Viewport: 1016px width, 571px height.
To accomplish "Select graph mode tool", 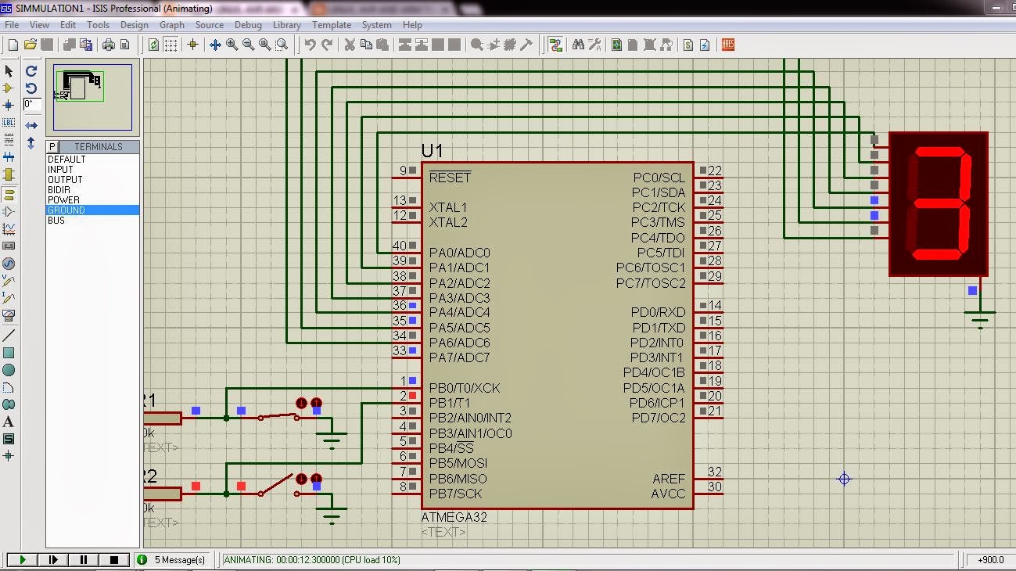I will (9, 228).
